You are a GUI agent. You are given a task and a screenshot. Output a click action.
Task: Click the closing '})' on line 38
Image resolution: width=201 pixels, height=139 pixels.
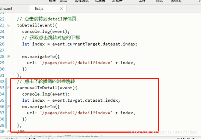[x=24, y=119]
